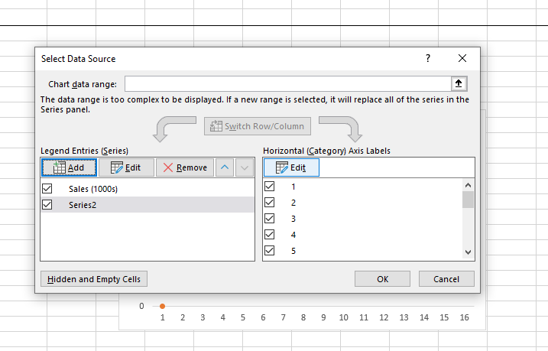
Task: Click the Add series button
Action: coord(69,167)
